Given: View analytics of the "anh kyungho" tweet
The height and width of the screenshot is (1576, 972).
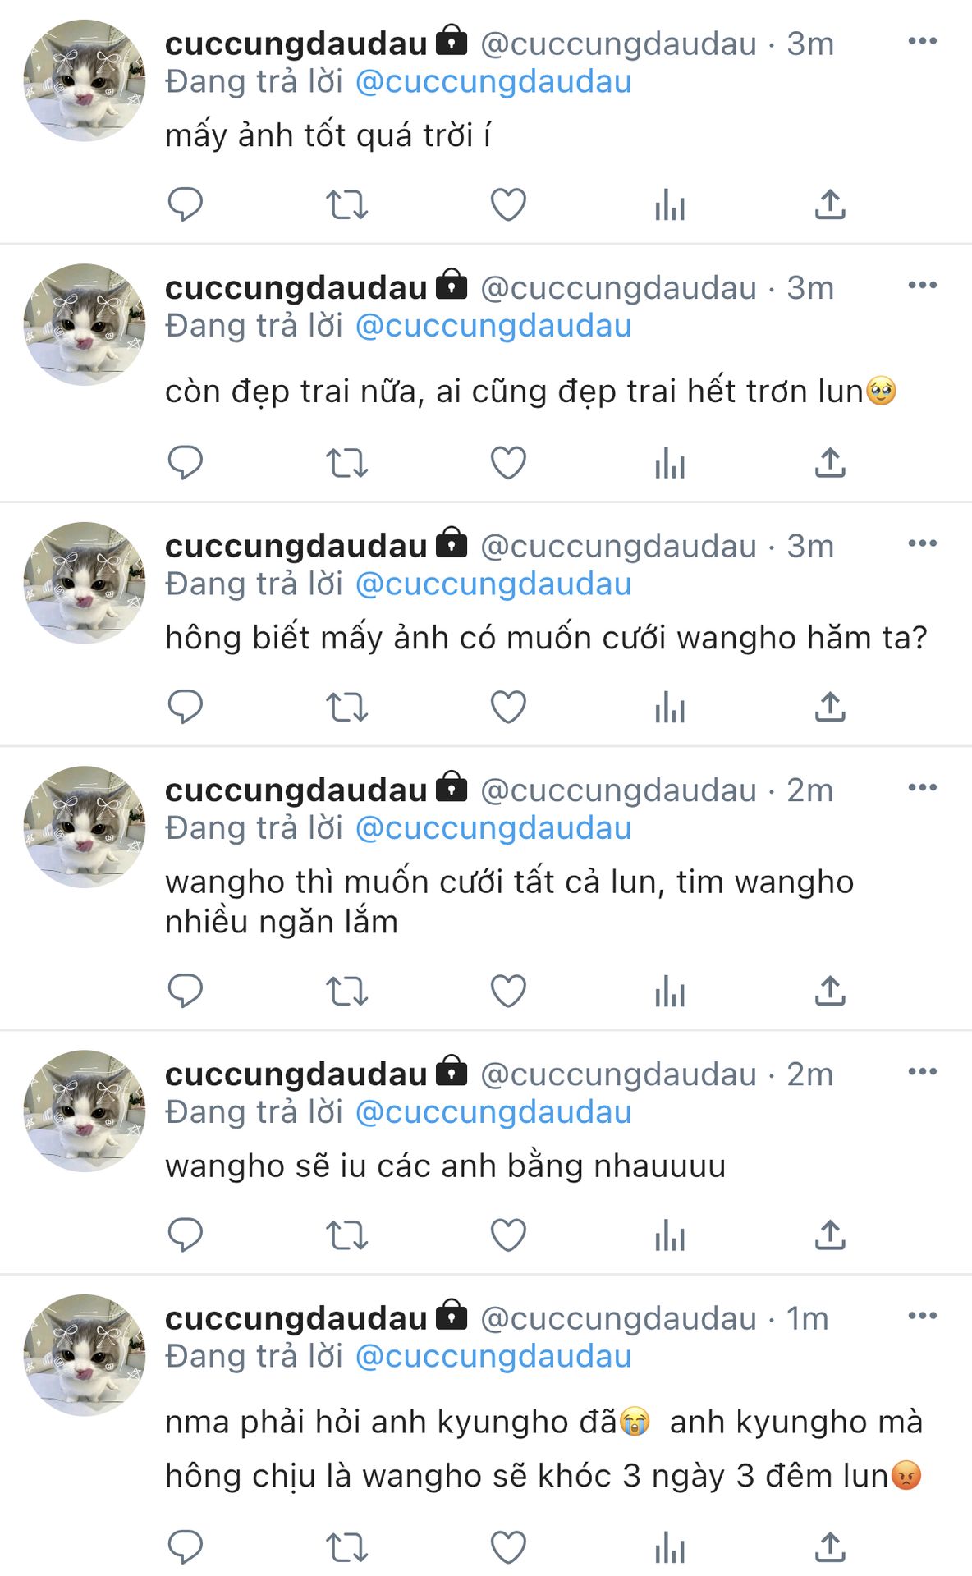Looking at the screenshot, I should 670,1548.
